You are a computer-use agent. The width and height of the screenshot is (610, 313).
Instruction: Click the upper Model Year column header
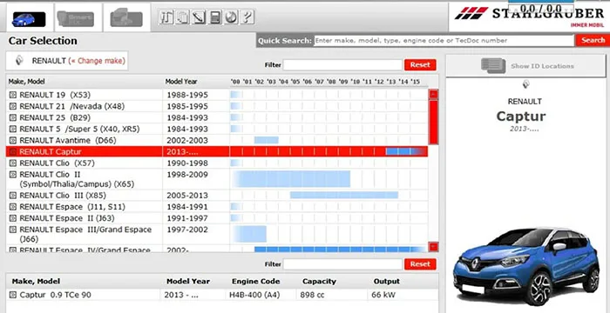[181, 82]
